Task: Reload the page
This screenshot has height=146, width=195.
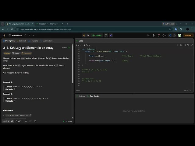Action: pyautogui.click(x=12, y=30)
